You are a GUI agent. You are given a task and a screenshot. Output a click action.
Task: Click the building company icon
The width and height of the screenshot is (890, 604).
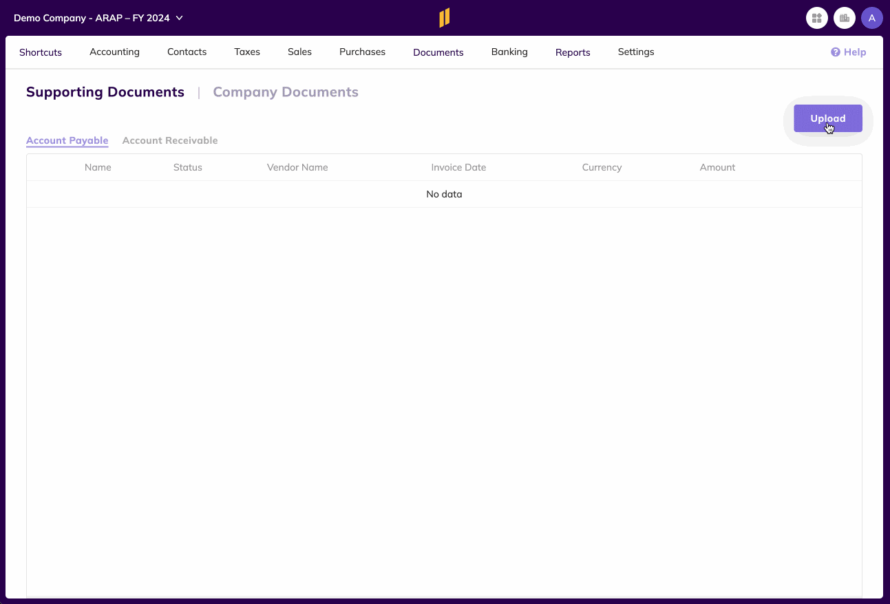click(845, 17)
